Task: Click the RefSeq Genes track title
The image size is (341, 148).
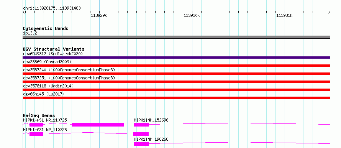Action: 39,115
